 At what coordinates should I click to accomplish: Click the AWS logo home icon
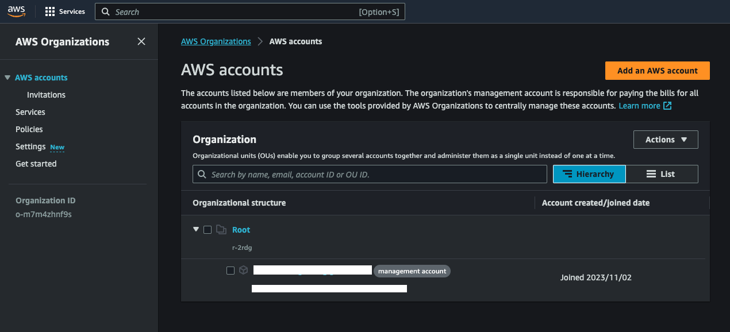[16, 11]
